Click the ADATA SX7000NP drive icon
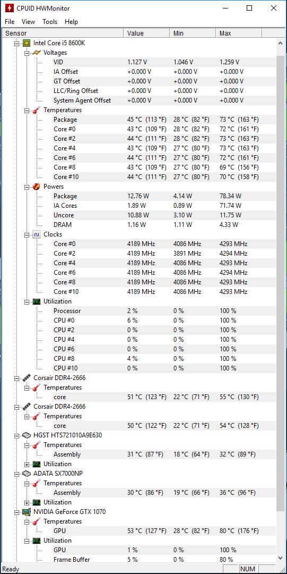Viewport: 287px width, 574px height. (27, 473)
